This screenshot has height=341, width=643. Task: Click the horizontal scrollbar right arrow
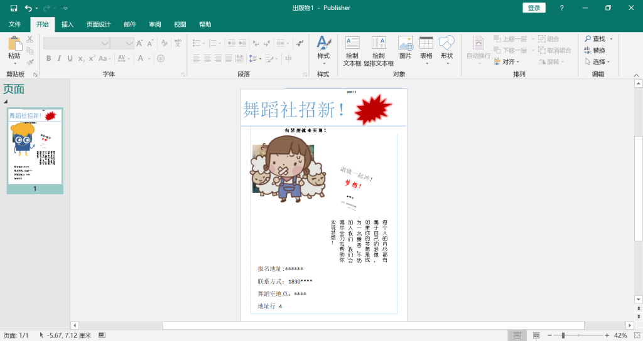(630, 325)
